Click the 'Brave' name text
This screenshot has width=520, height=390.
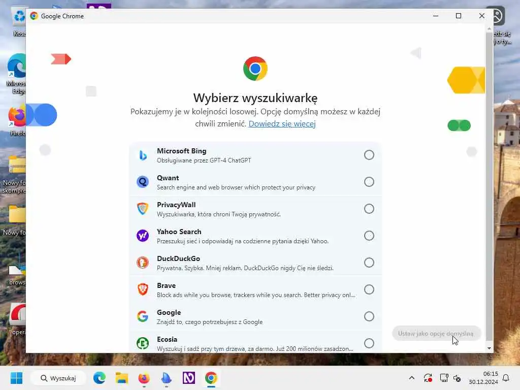(x=166, y=285)
